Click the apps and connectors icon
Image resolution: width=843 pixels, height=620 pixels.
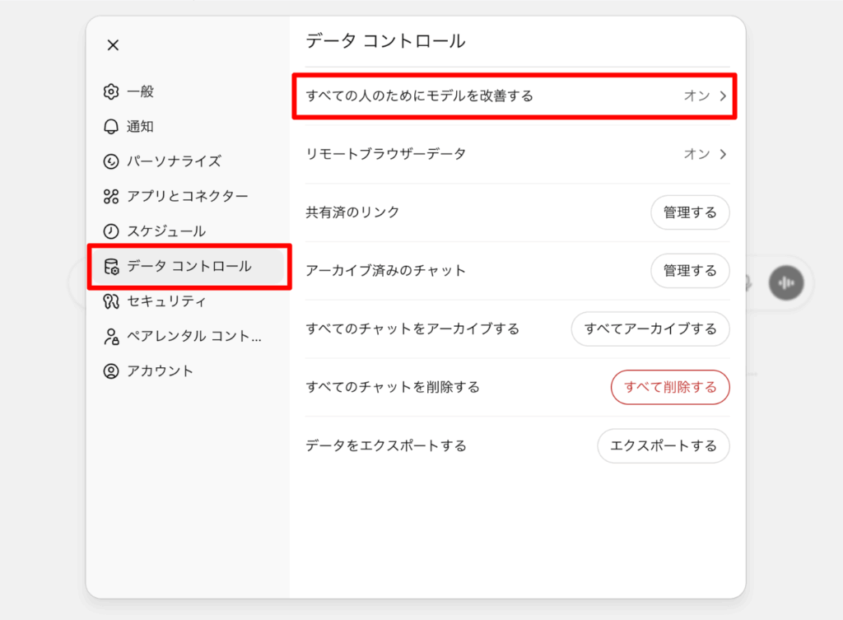point(111,196)
